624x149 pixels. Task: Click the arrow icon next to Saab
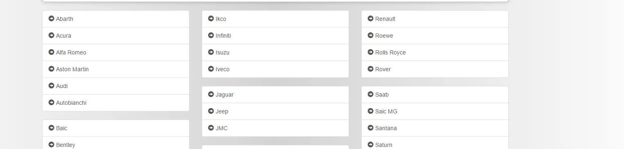(x=370, y=94)
